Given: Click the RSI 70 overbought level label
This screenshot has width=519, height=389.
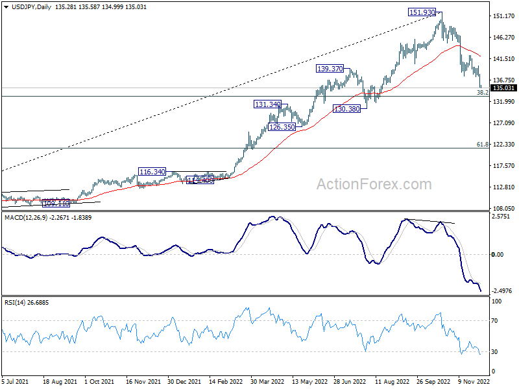Looking at the screenshot, I should (x=494, y=321).
